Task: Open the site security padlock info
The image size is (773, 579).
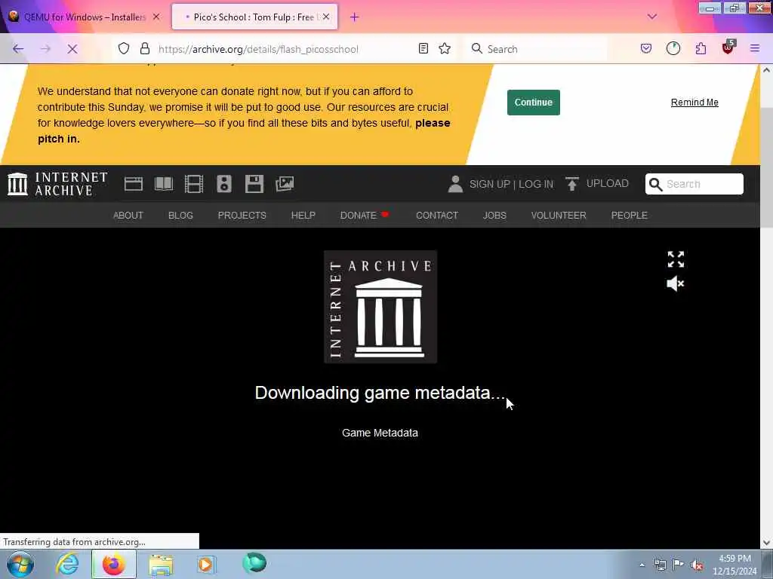Action: [x=144, y=48]
